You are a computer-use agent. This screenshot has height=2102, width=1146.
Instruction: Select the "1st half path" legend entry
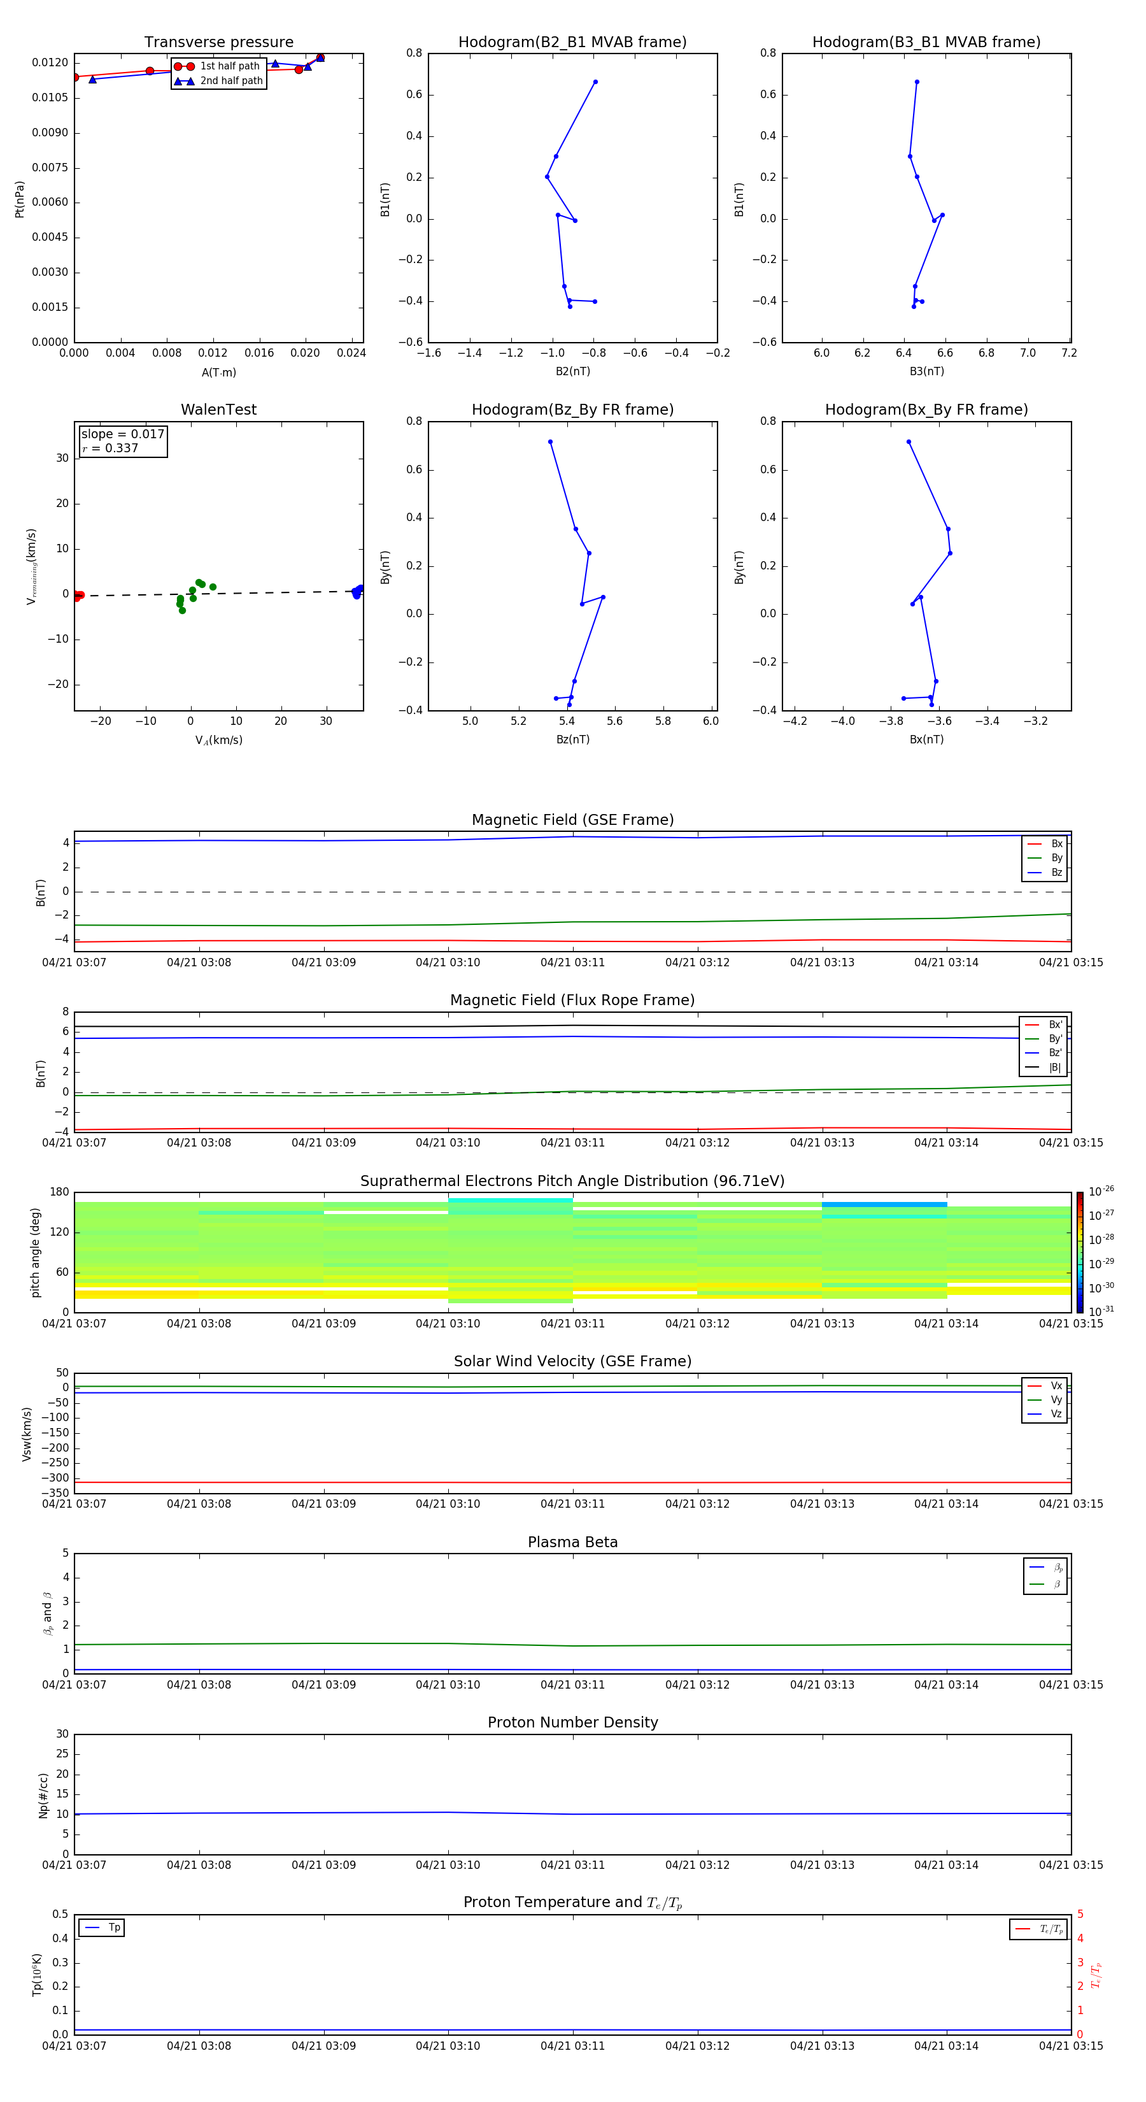[217, 66]
